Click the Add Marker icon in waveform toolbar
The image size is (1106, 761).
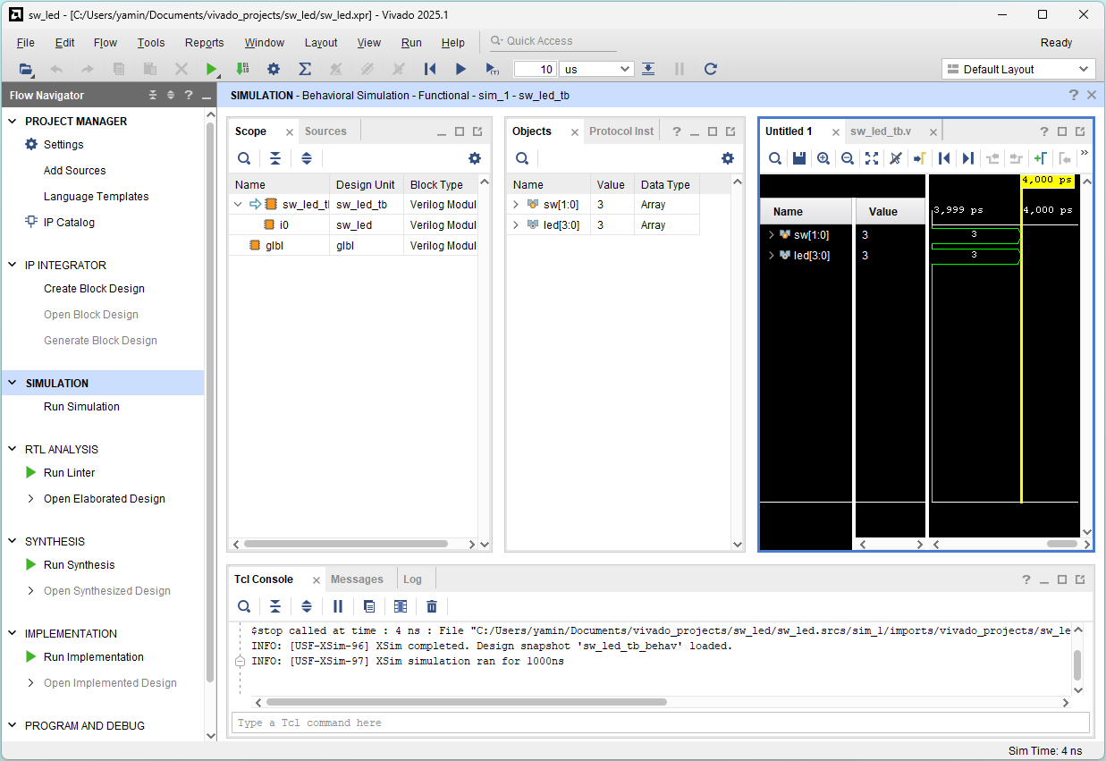(1040, 158)
